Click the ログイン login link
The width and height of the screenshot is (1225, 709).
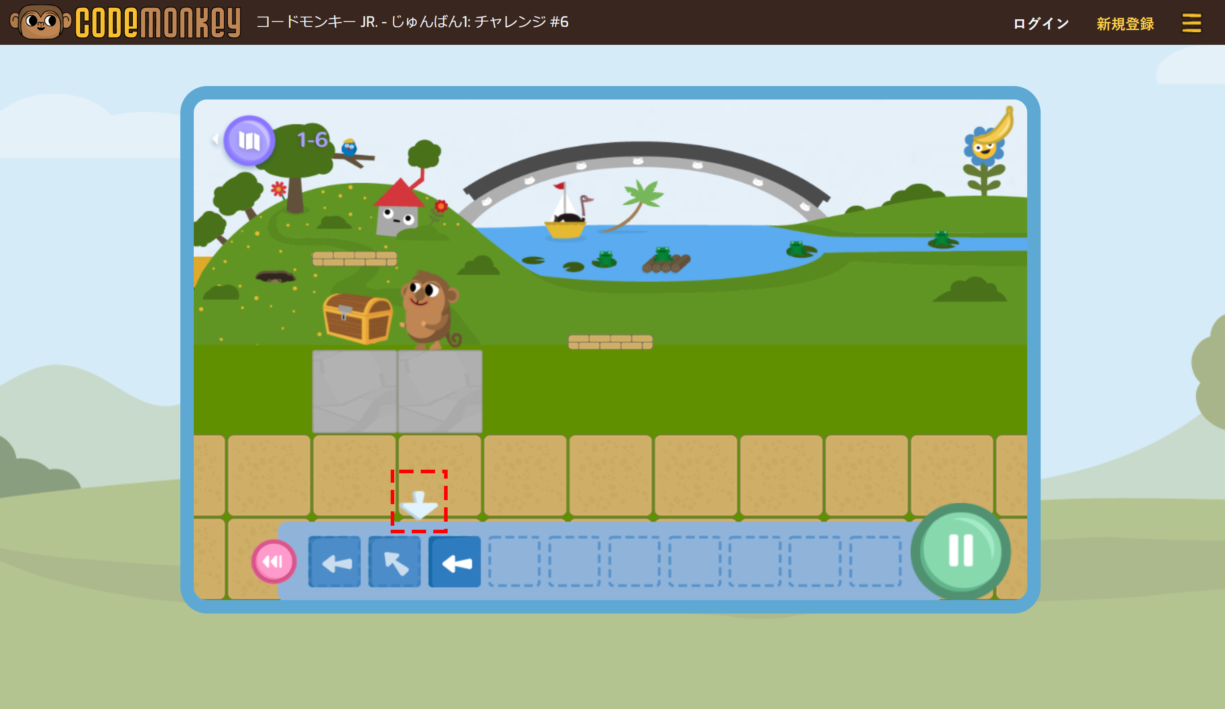point(1040,23)
